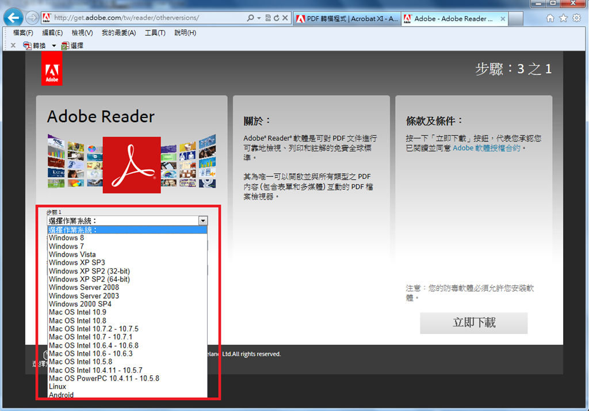
Task: Click the 選擇 toolbar button
Action: (72, 45)
